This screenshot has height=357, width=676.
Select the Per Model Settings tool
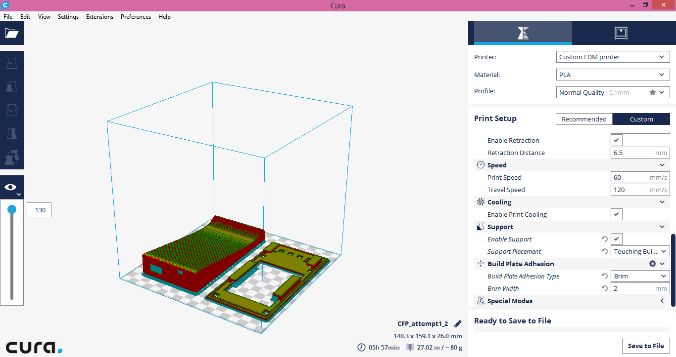coord(11,158)
